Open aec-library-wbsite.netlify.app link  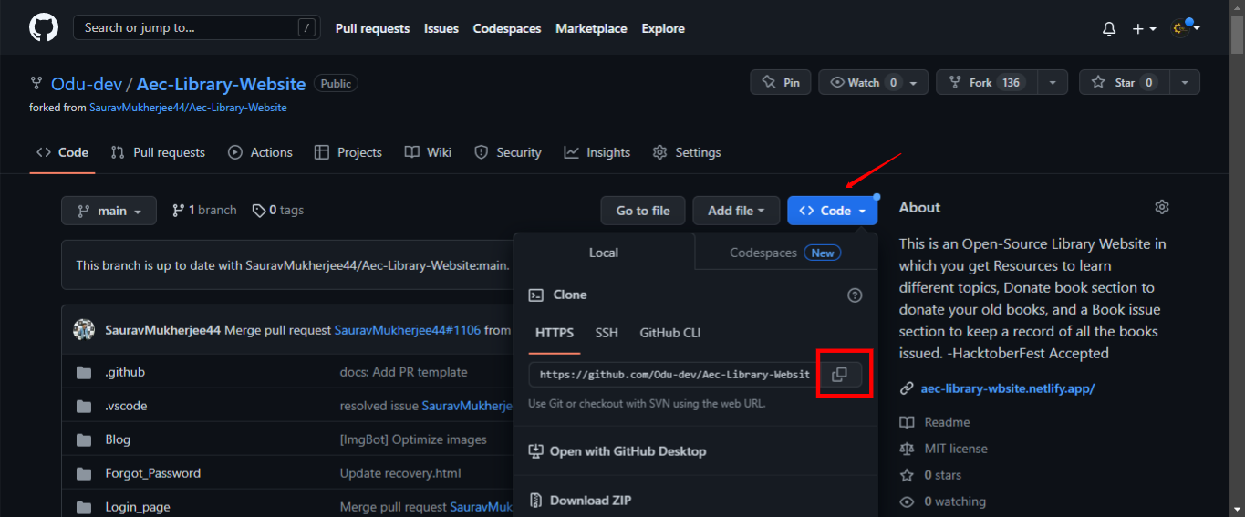(x=1008, y=388)
